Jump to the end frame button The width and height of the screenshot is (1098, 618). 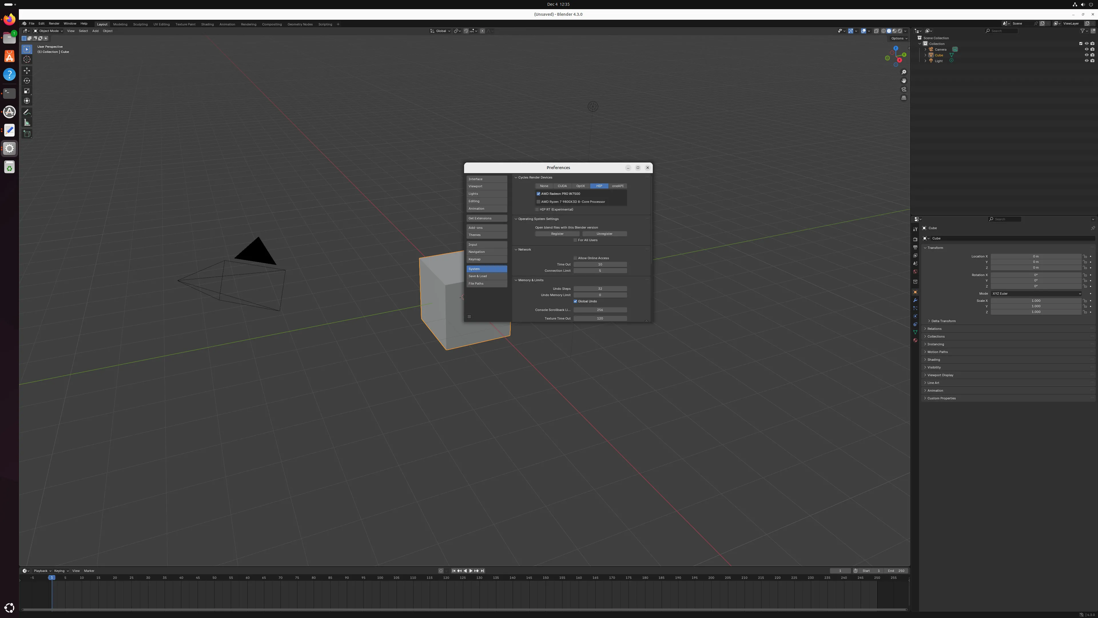(482, 571)
